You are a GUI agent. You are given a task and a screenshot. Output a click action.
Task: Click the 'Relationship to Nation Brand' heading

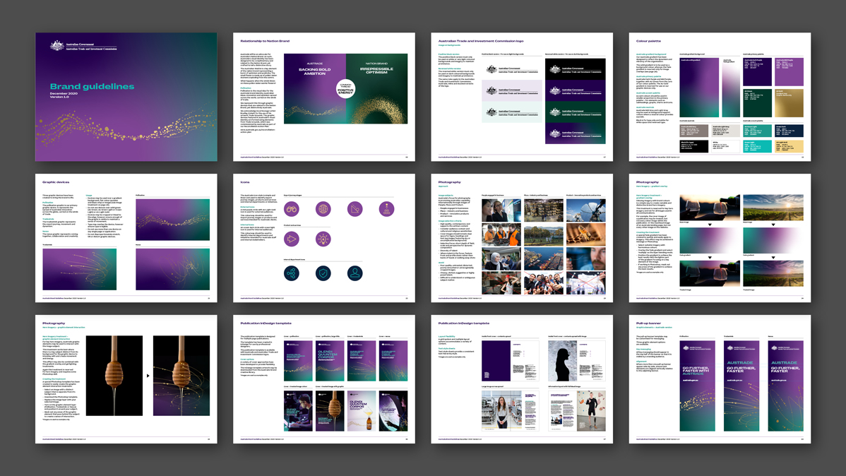point(265,41)
